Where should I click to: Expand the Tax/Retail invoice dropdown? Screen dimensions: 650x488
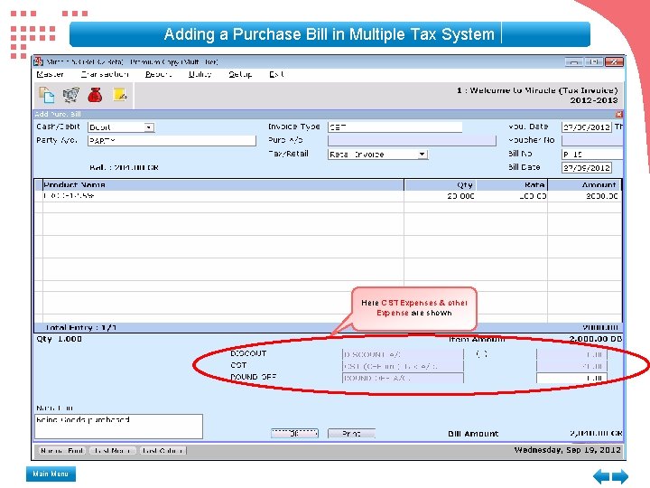[422, 155]
